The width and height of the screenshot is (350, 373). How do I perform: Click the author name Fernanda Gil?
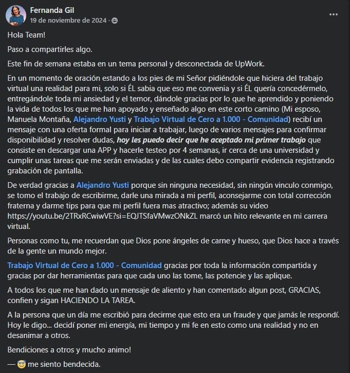pyautogui.click(x=52, y=10)
